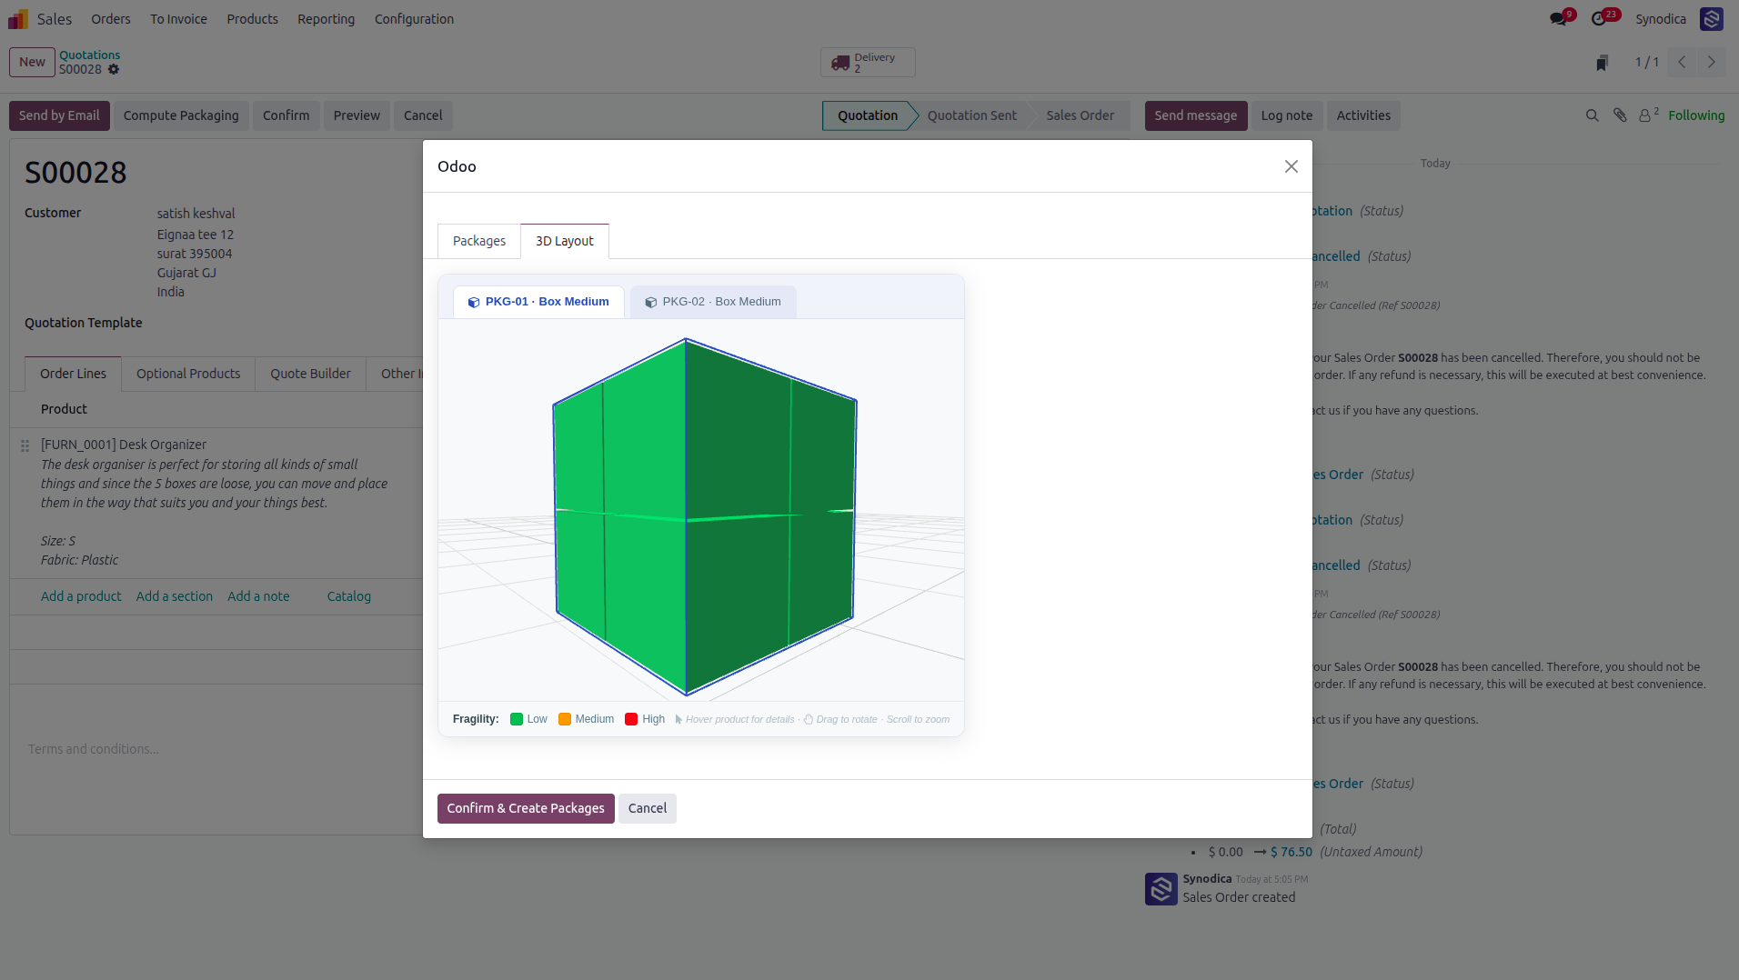Close the Odoo dialog with X icon
This screenshot has width=1739, height=980.
point(1291,166)
